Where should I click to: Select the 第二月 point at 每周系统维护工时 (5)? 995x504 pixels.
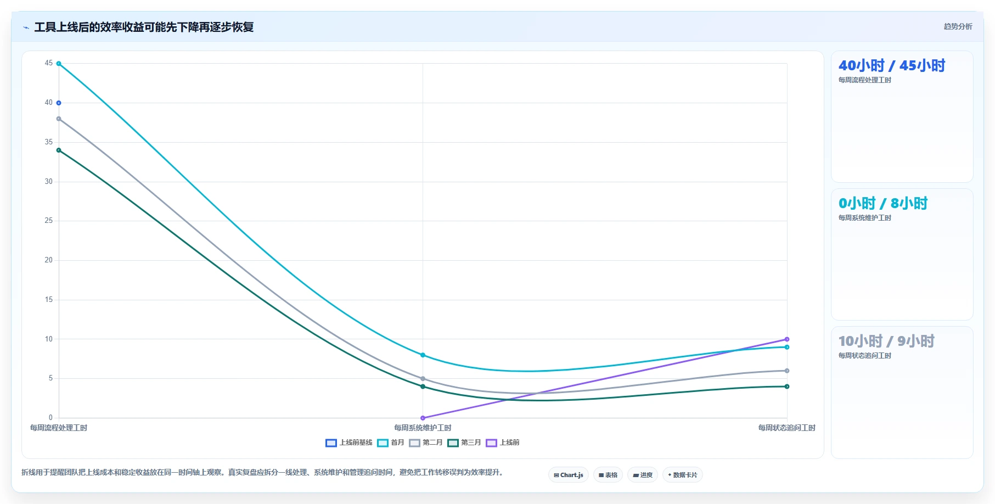[423, 379]
